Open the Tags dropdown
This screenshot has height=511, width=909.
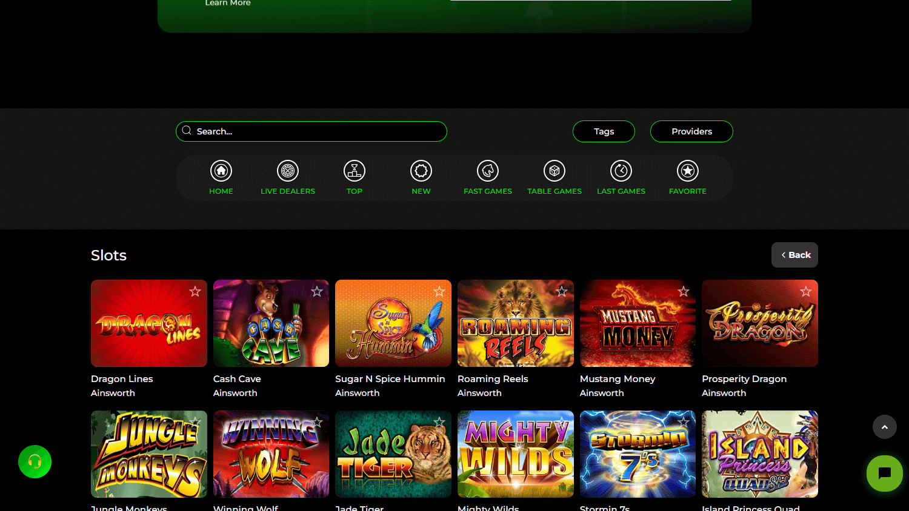click(604, 131)
